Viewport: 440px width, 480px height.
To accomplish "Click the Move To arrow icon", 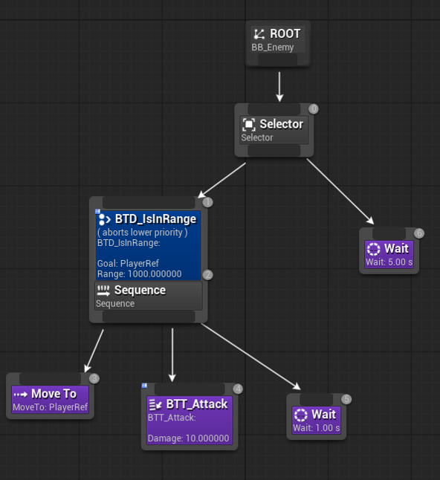I will 21,395.
